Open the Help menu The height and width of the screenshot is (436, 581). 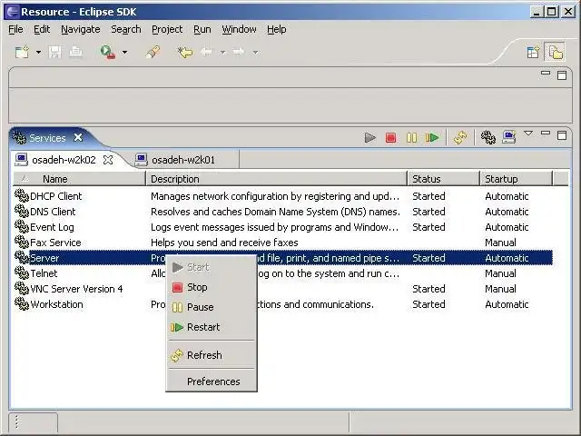pyautogui.click(x=276, y=29)
